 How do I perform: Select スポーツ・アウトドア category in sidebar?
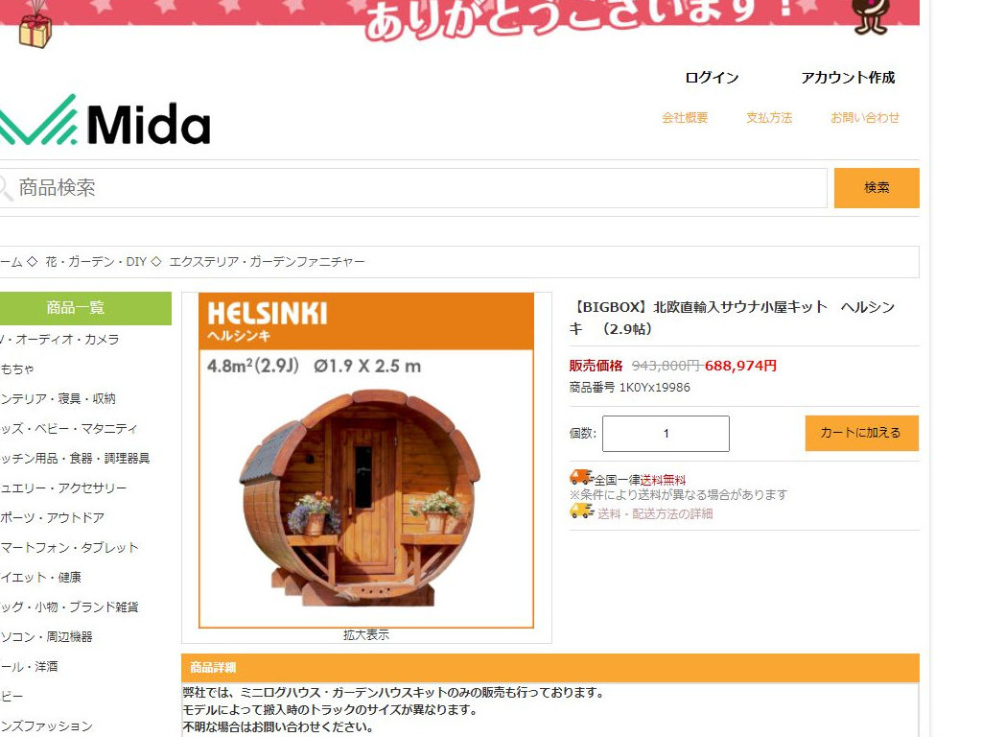pos(53,517)
